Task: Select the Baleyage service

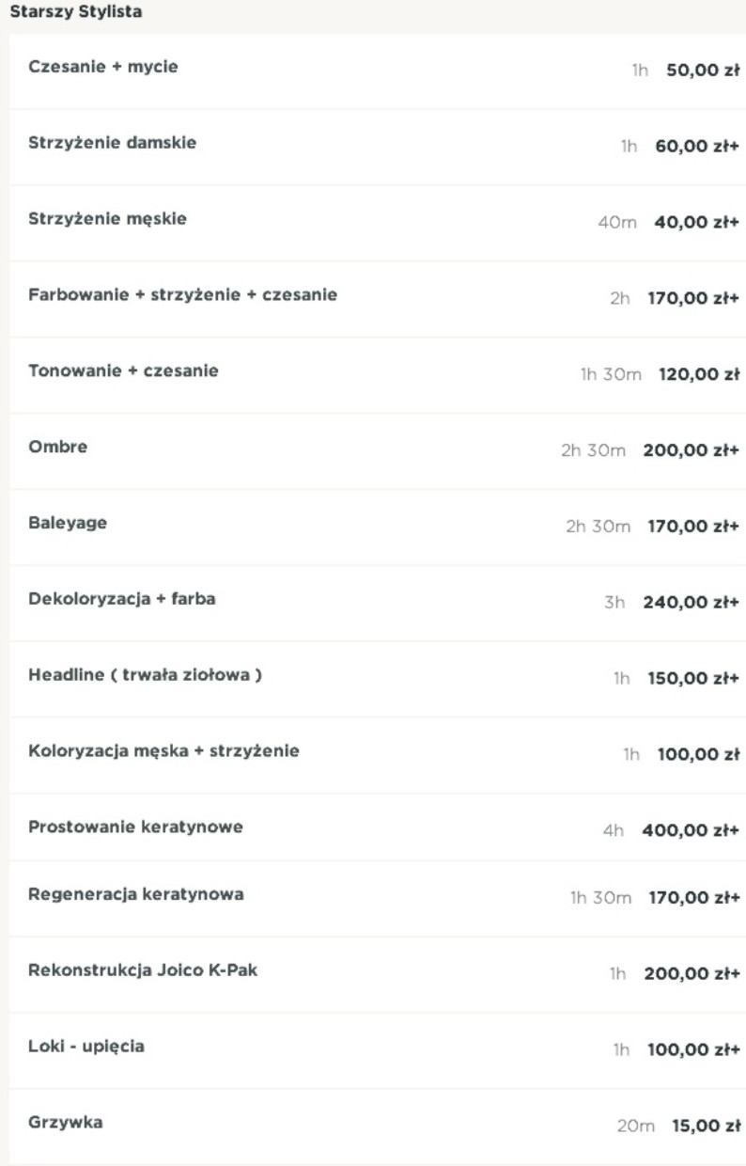Action: tap(68, 523)
